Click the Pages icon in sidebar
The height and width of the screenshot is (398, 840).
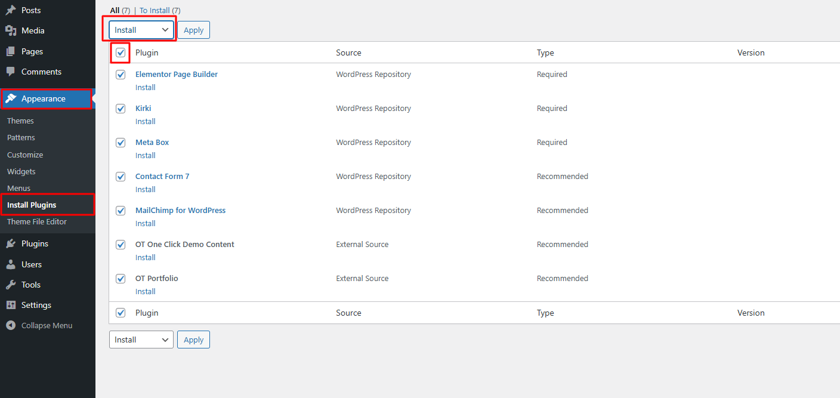11,51
